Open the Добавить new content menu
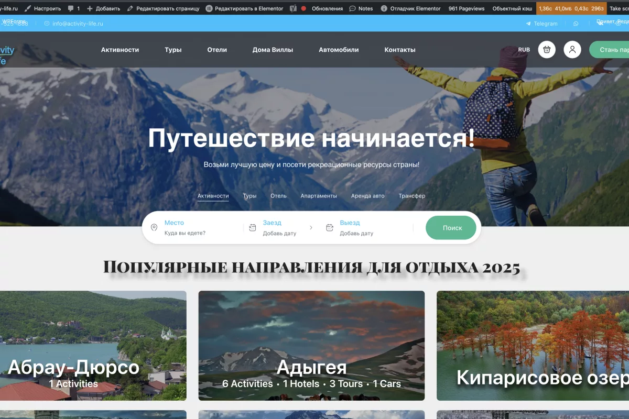Screen dimensions: 629x419 [103, 8]
